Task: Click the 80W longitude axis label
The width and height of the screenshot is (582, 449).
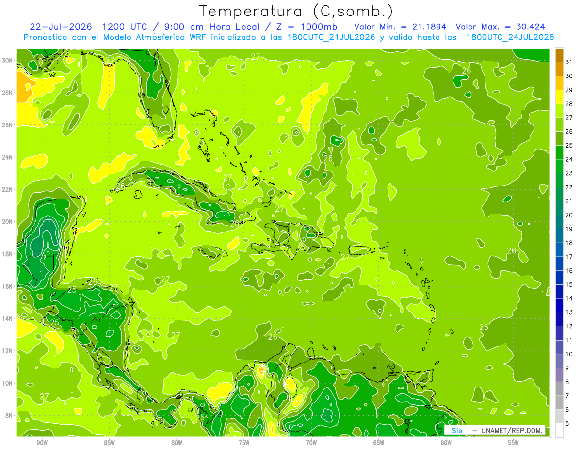Action: [x=177, y=443]
